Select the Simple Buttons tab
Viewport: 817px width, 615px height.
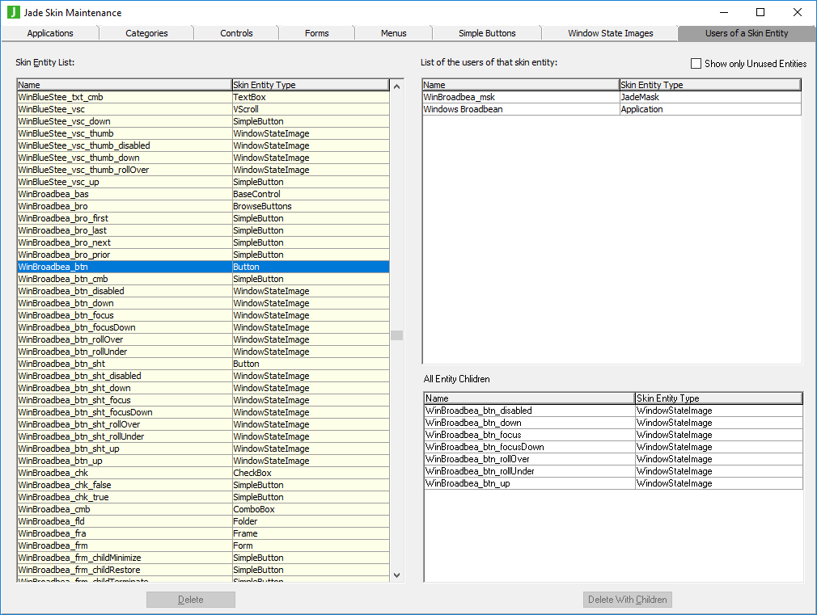pyautogui.click(x=487, y=33)
